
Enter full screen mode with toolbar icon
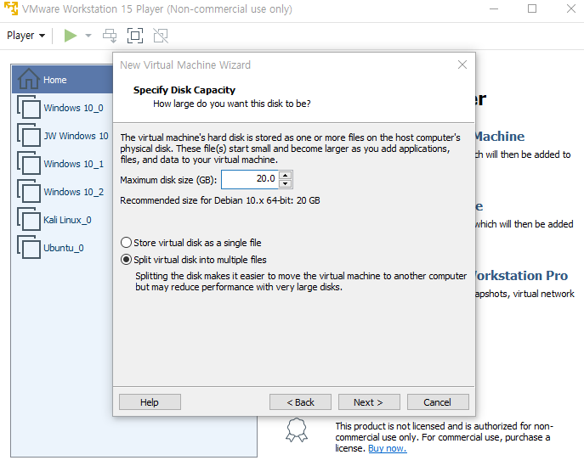tap(135, 36)
